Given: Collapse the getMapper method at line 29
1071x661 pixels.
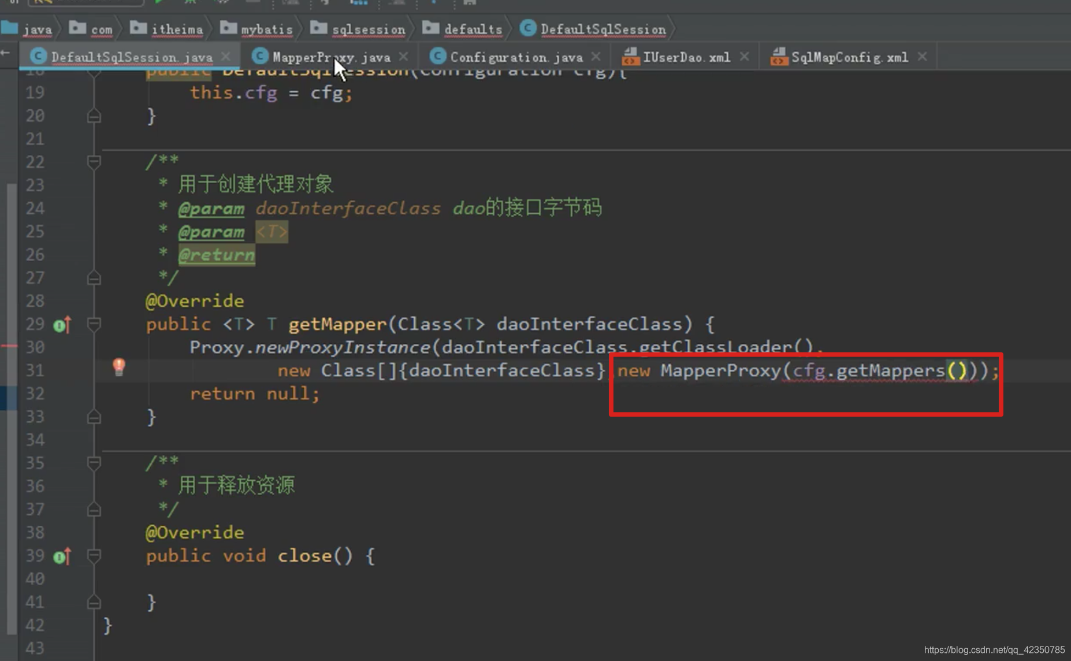Looking at the screenshot, I should click(94, 324).
